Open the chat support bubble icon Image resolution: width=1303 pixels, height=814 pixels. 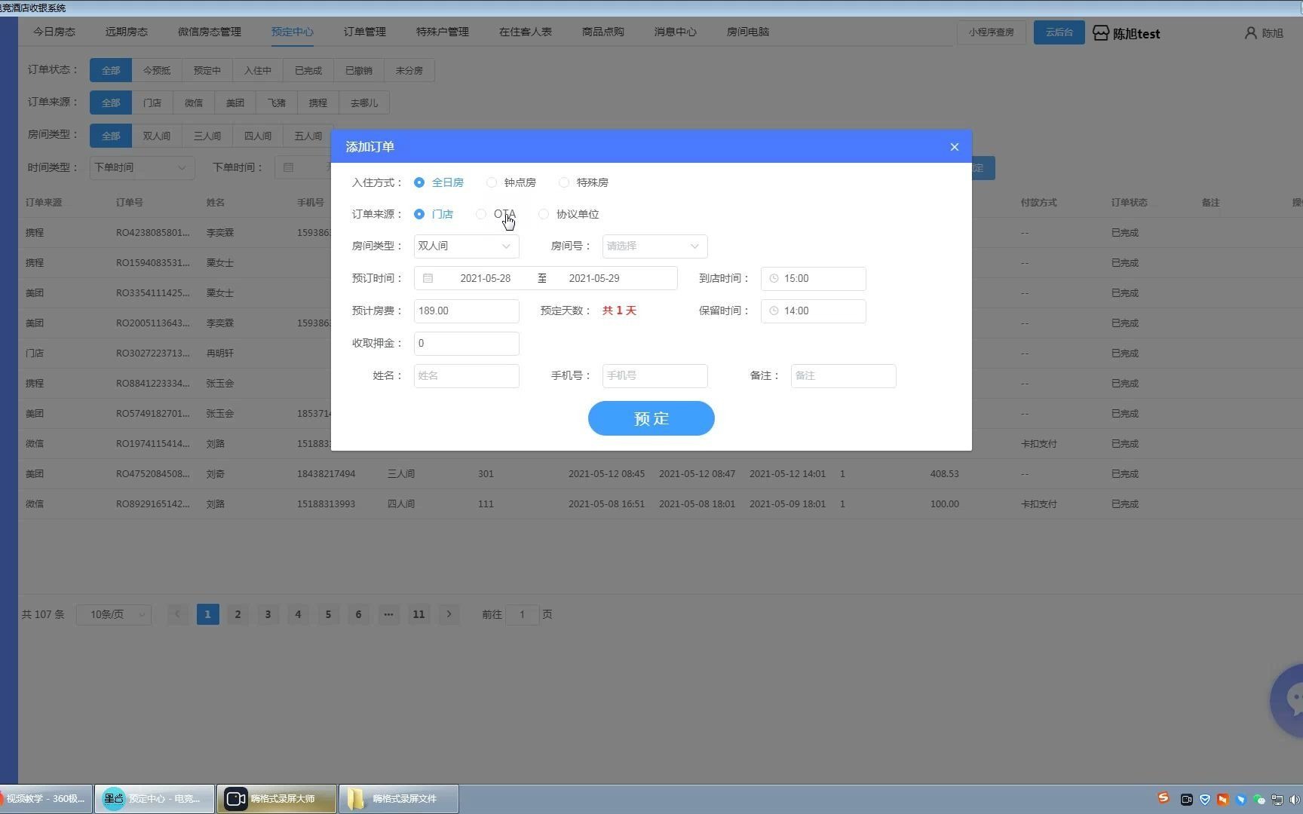point(1286,700)
